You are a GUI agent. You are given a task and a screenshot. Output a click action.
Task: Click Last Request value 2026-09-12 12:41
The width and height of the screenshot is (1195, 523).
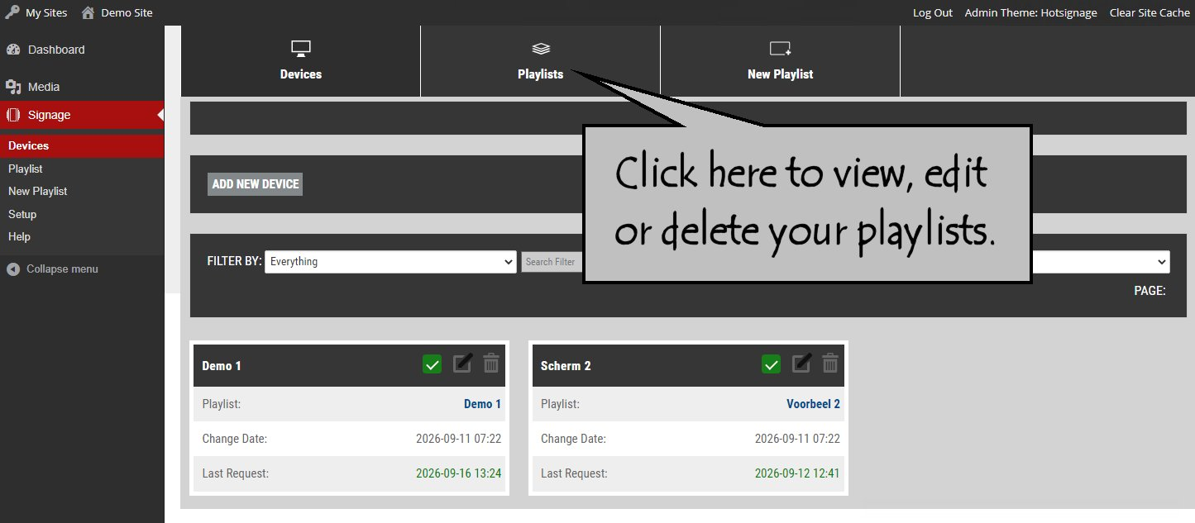click(797, 473)
